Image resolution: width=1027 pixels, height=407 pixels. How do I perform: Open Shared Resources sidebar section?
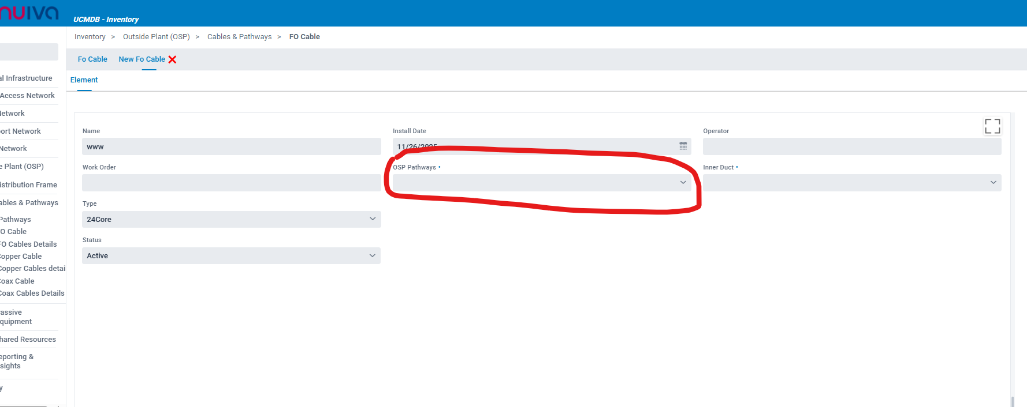point(28,340)
